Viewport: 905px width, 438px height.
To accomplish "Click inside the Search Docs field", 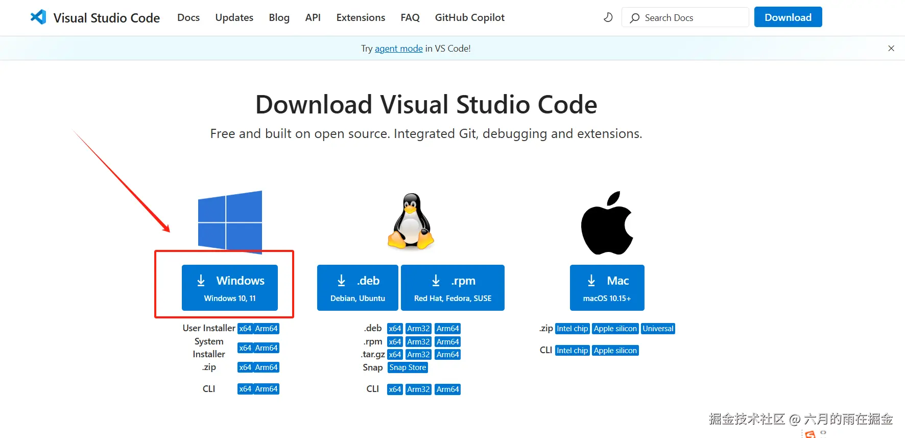I will click(x=685, y=17).
